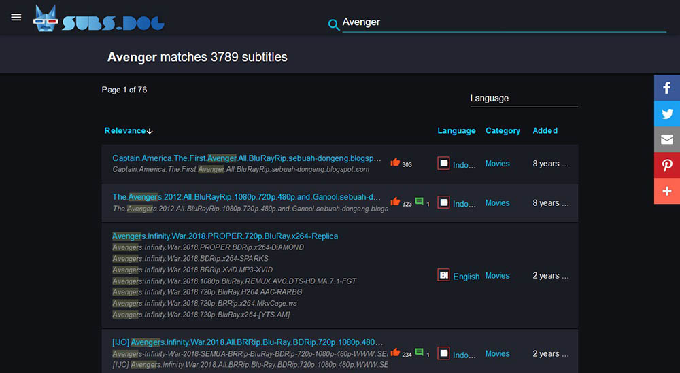Viewport: 680px width, 373px height.
Task: Open more sharing options plus icon
Action: 666,191
